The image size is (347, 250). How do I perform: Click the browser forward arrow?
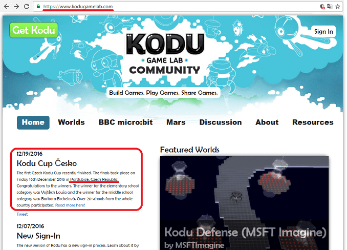16,7
